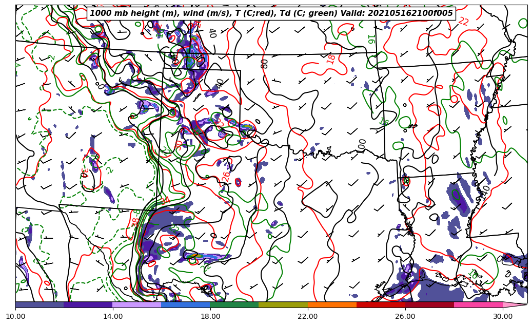Select the 18.00 colorbar tick label
Viewport: 532px width, 325px height.
(x=210, y=316)
